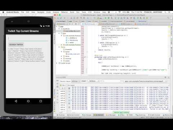Click the search magnifier in Android Studio's toolbar
The image size is (173, 130).
(168, 18)
